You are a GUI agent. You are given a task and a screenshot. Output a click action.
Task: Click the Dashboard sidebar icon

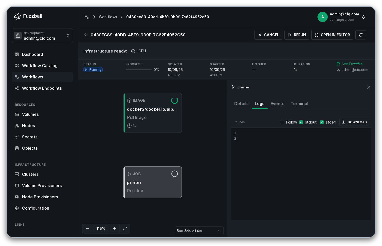click(x=17, y=54)
